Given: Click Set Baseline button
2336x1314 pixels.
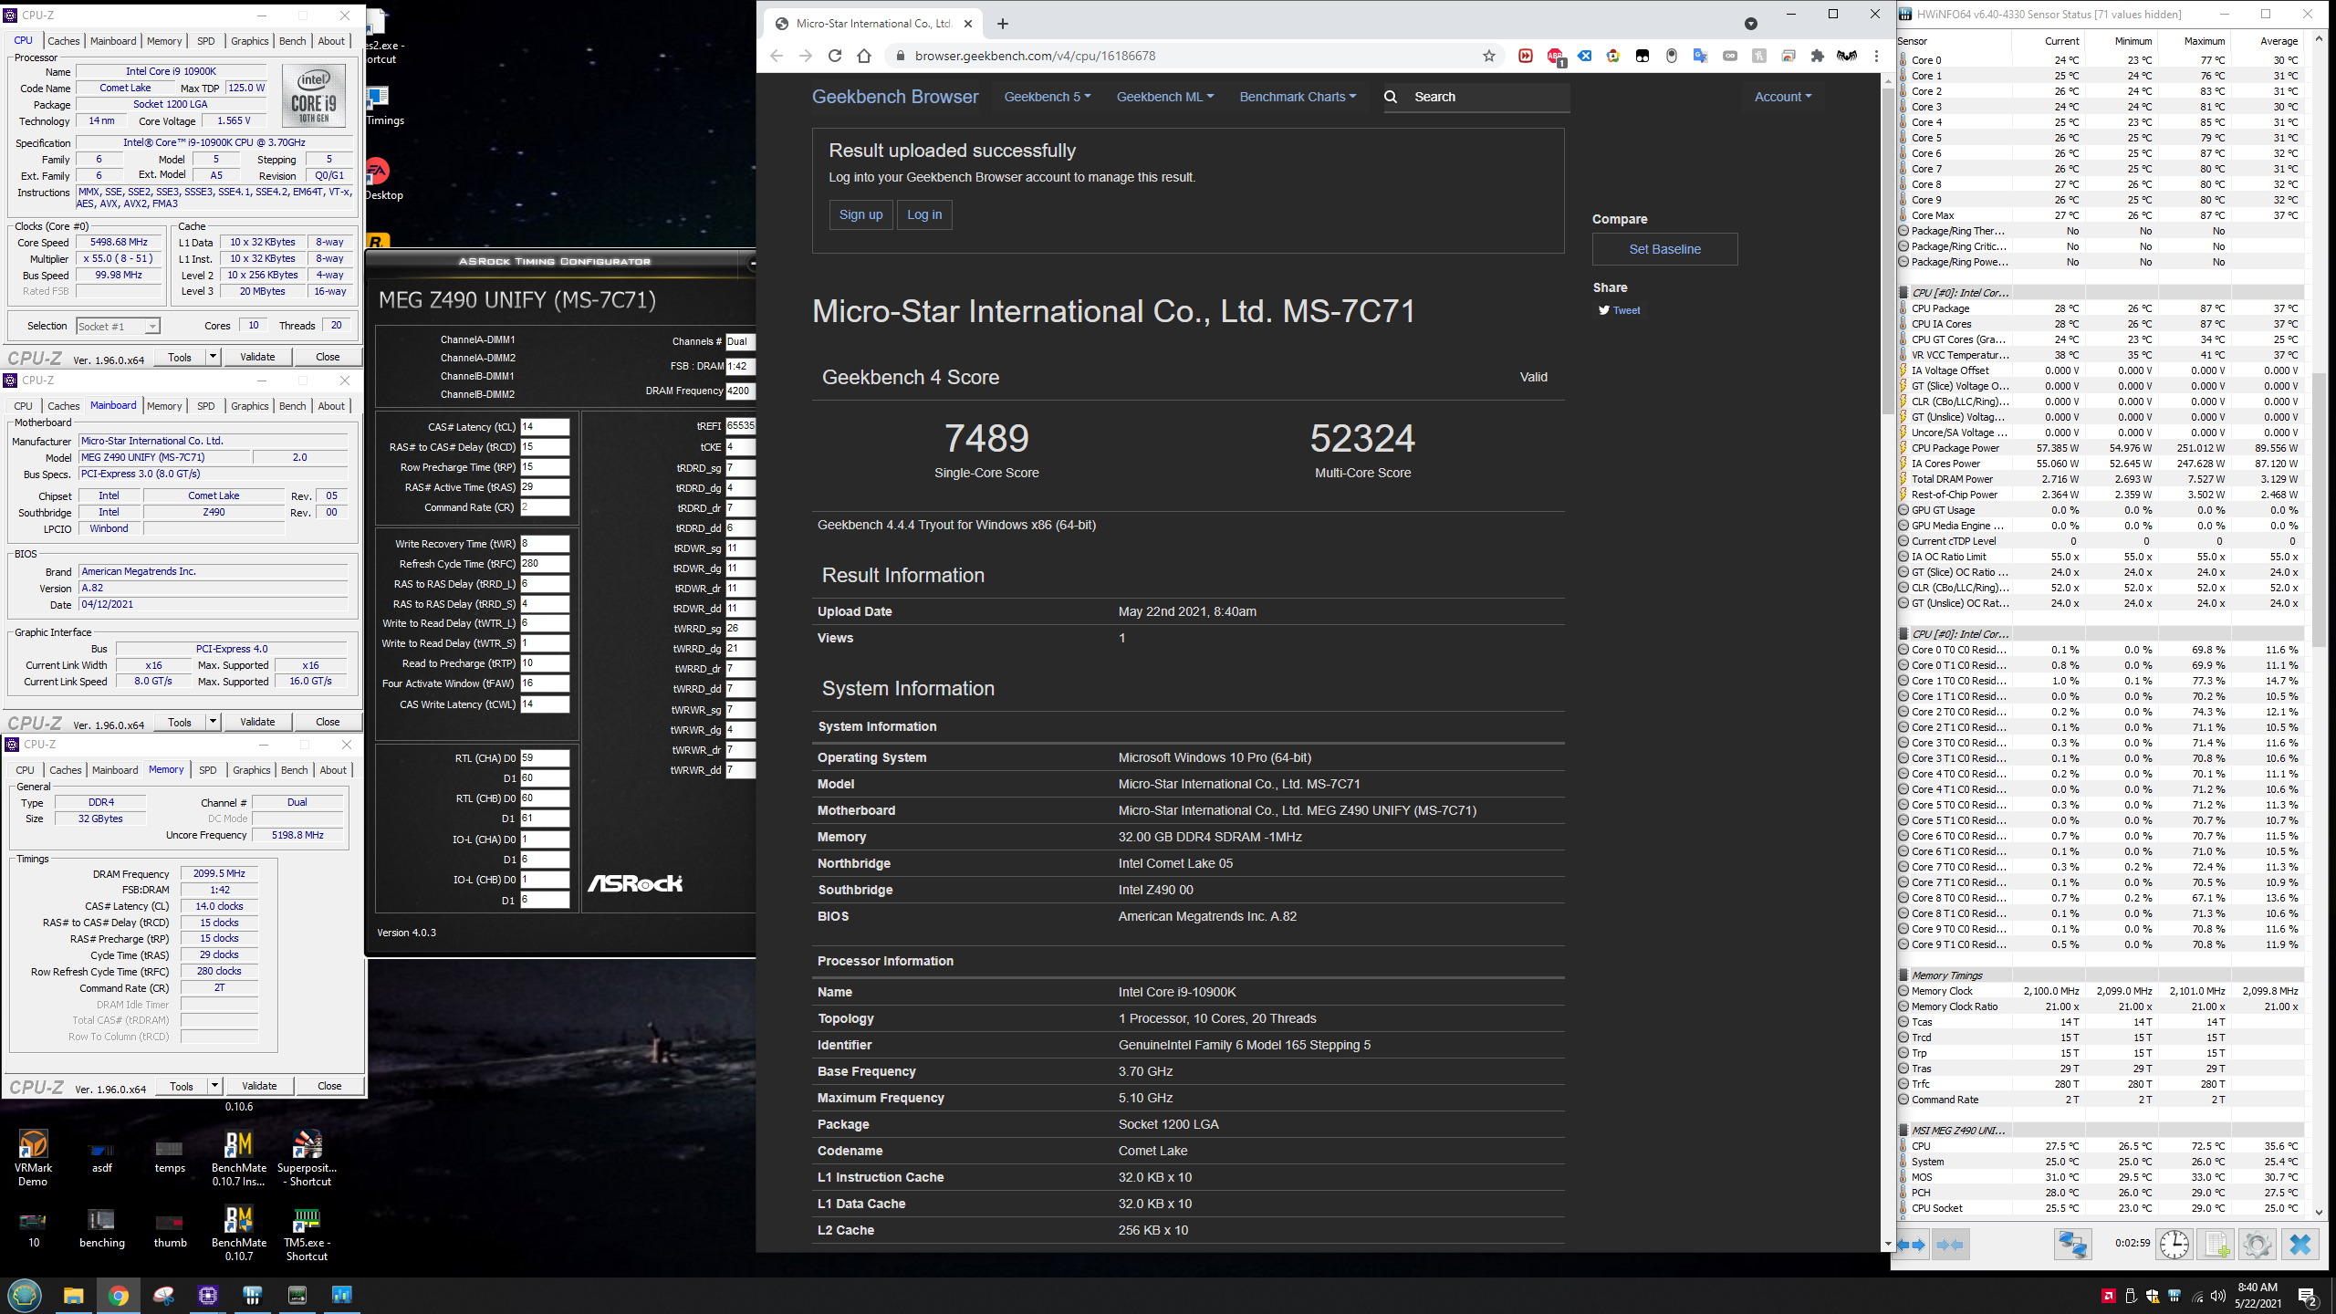Looking at the screenshot, I should [x=1664, y=249].
